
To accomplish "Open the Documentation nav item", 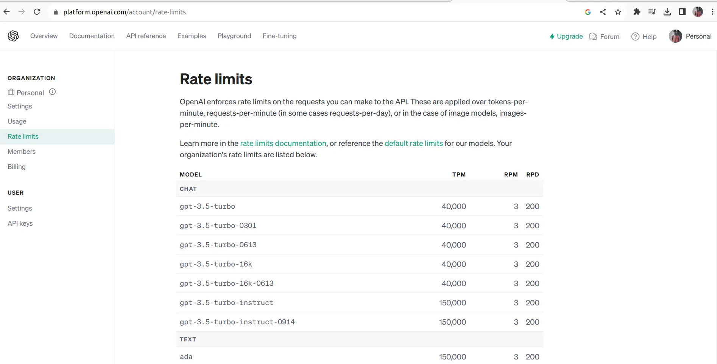I will click(92, 36).
